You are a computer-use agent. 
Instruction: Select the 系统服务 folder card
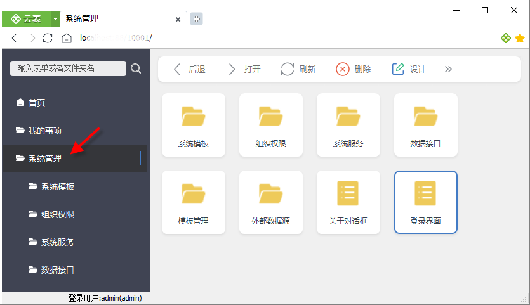pyautogui.click(x=348, y=125)
